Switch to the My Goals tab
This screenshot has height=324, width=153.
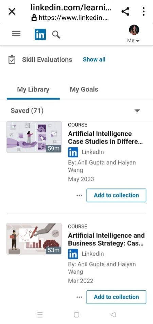point(84,89)
